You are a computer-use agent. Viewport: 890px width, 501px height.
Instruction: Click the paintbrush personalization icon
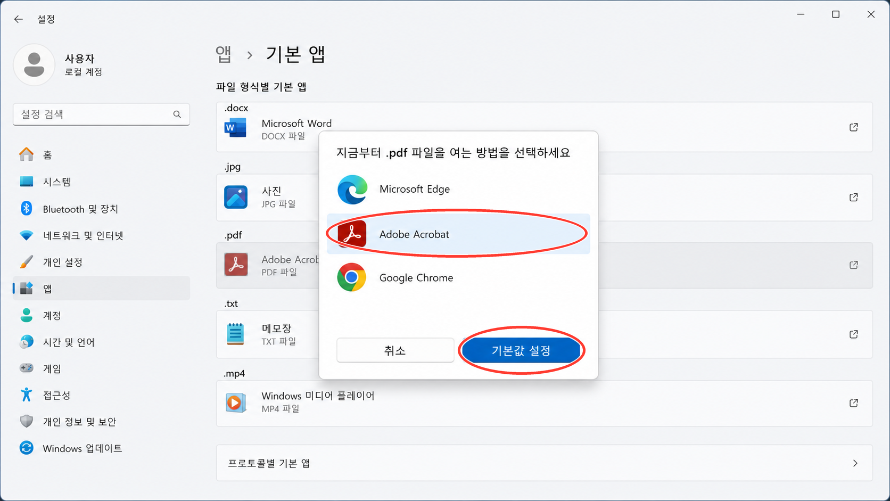(x=26, y=261)
